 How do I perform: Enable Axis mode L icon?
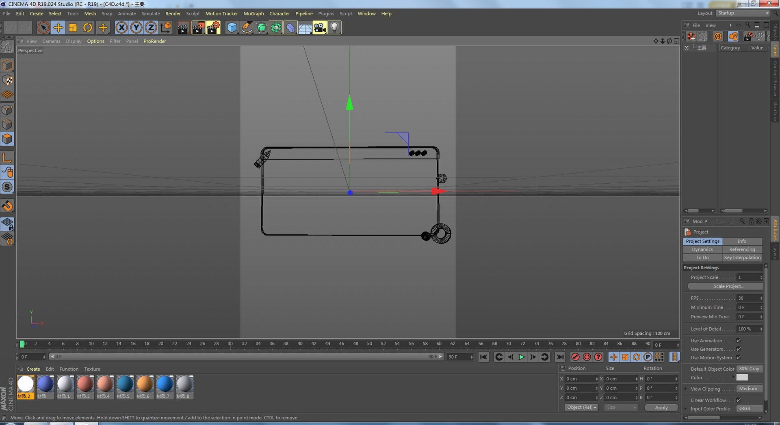[7, 158]
